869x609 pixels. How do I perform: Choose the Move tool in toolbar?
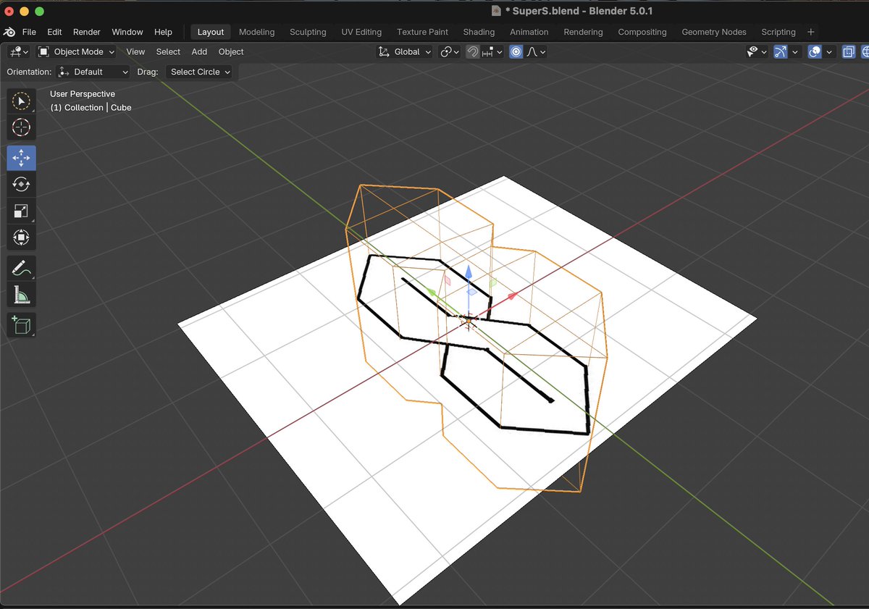[x=21, y=157]
